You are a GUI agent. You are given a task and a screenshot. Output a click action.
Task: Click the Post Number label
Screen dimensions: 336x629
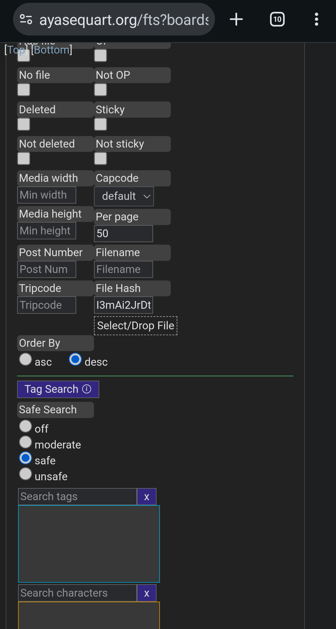pyautogui.click(x=55, y=253)
